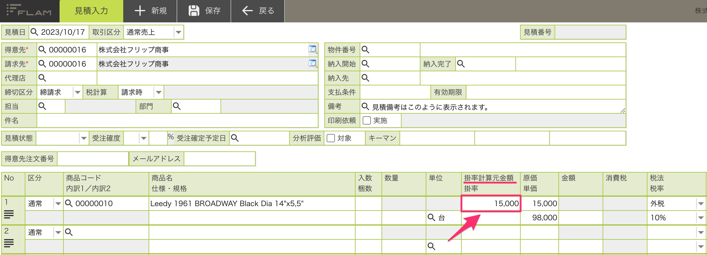
Task: Toggle the 印刷依頼 実施 checkbox
Action: coord(367,120)
